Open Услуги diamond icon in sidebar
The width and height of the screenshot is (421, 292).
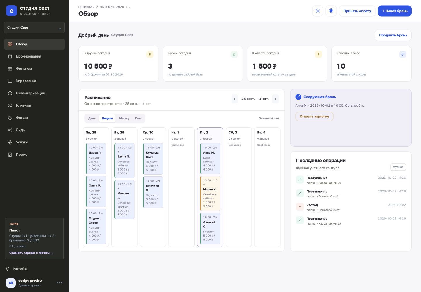(10, 142)
